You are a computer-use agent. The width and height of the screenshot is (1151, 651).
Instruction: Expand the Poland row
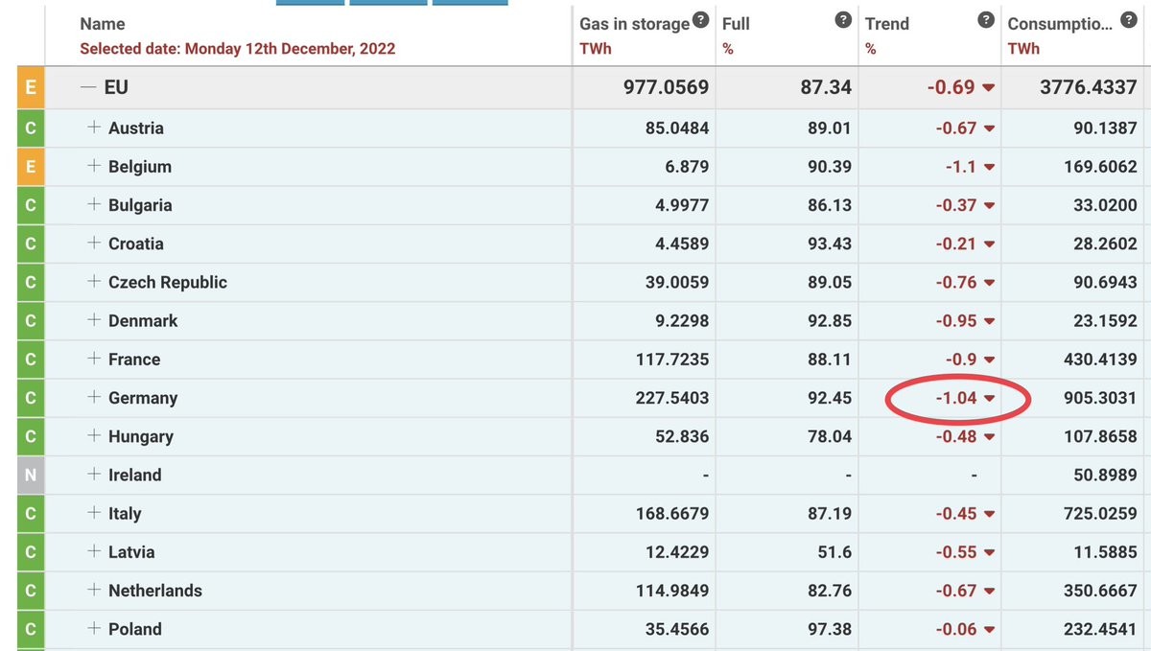(x=94, y=629)
